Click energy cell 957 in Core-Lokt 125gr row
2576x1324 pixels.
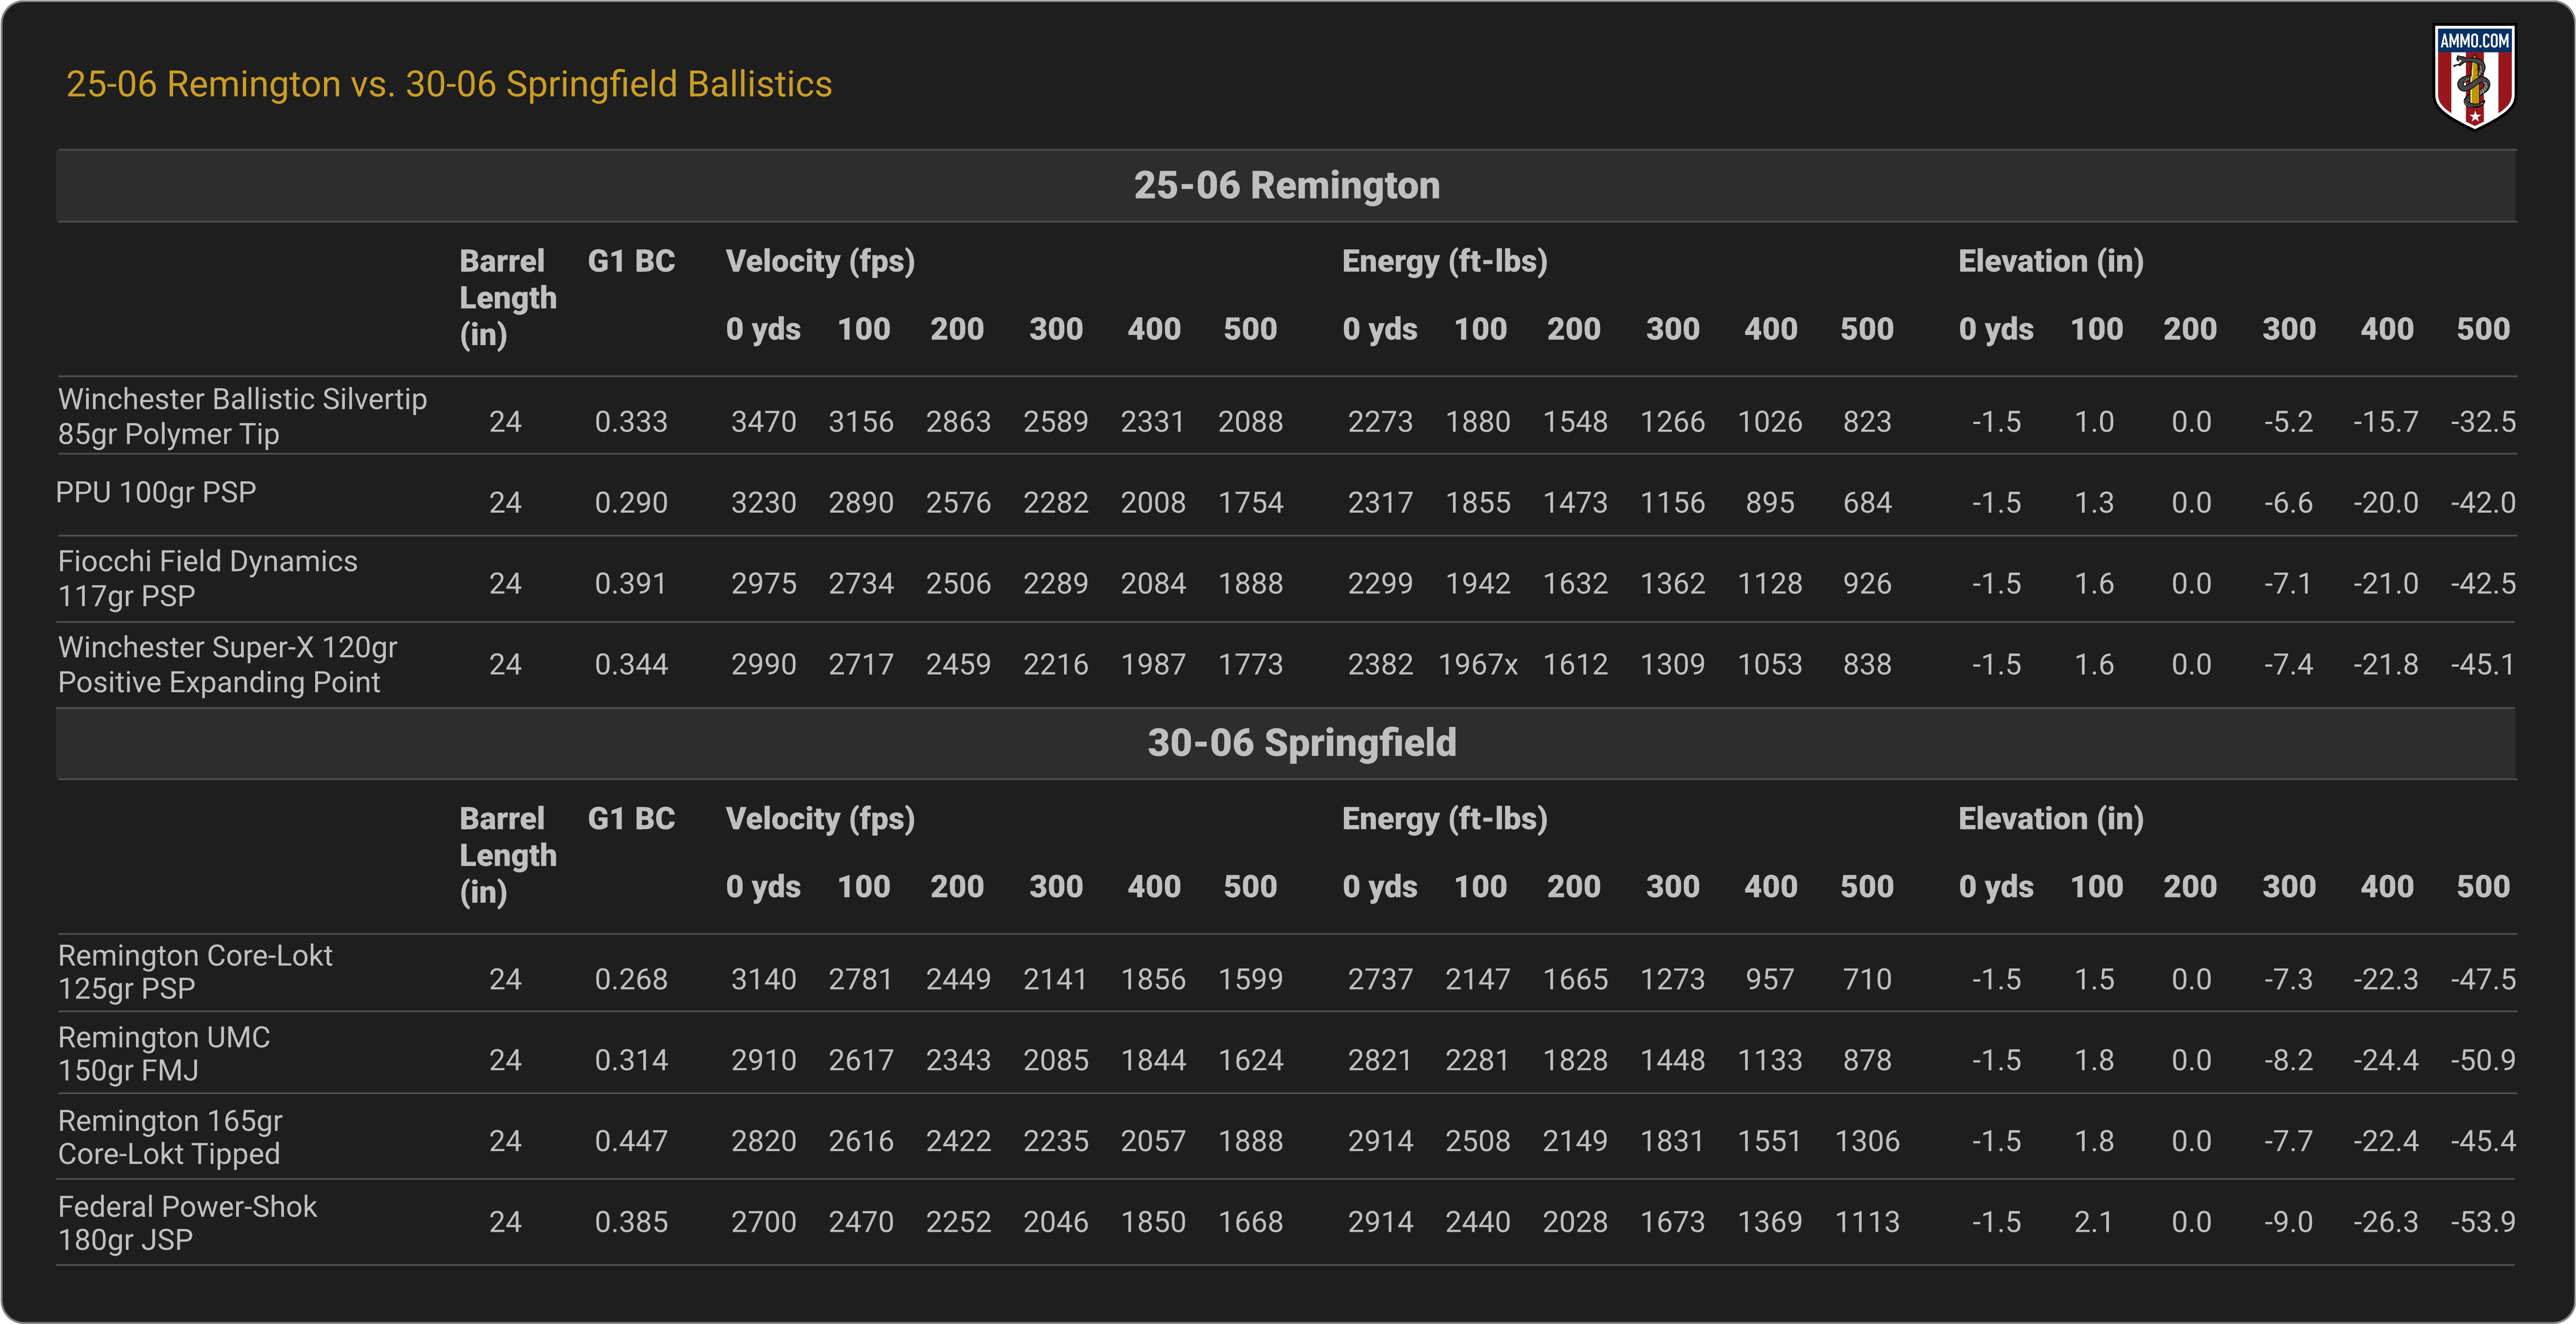point(1770,979)
